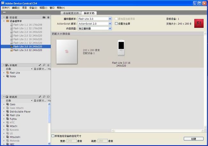Screen dimensions: 208x146
Task: Click the globe icon of online library
Action: click(7, 97)
